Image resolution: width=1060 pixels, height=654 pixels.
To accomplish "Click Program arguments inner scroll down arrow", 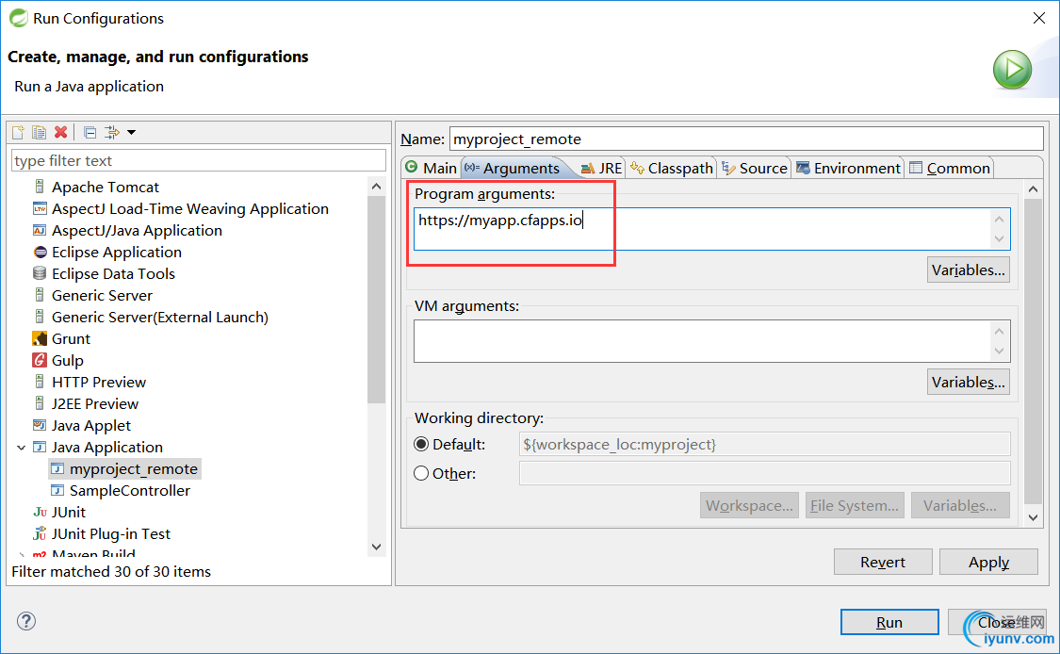I will (999, 238).
